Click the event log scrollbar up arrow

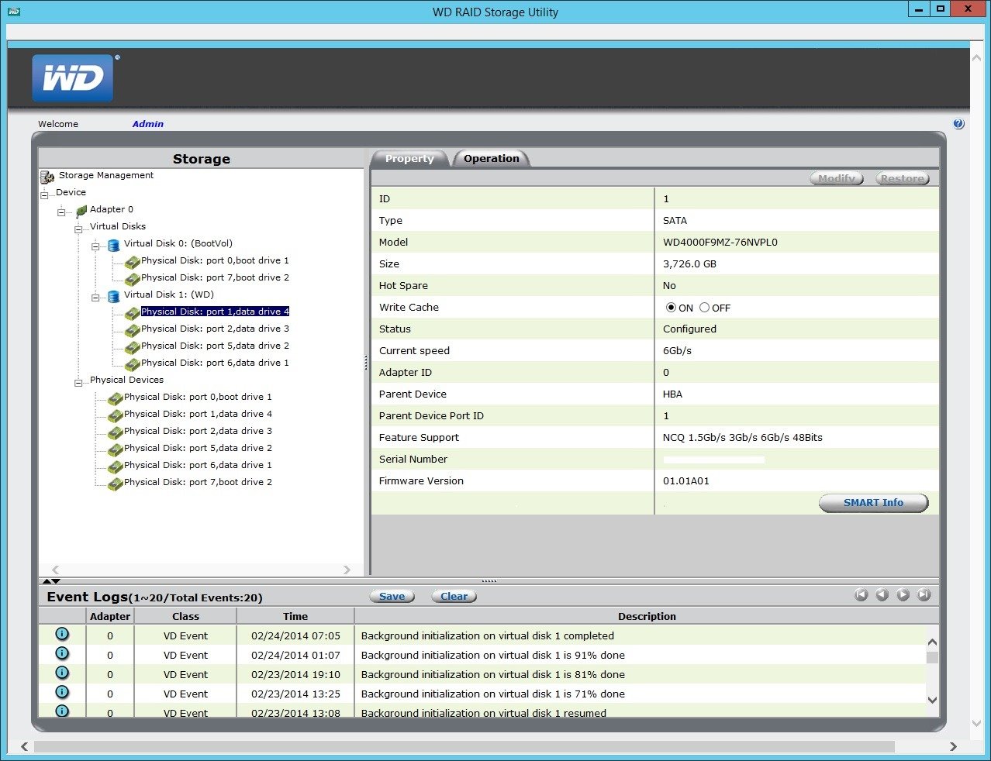coord(932,642)
